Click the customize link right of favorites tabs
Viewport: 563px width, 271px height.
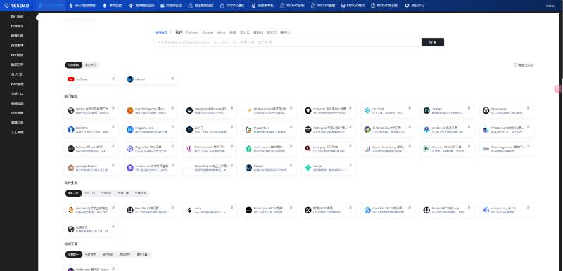[x=524, y=65]
